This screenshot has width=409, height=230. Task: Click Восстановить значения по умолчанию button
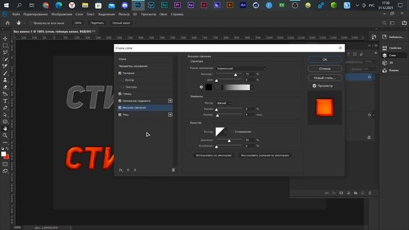pos(265,155)
